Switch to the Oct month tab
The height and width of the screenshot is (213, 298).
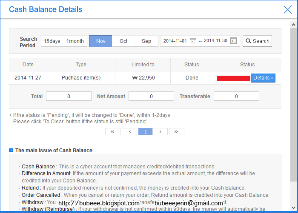click(123, 41)
